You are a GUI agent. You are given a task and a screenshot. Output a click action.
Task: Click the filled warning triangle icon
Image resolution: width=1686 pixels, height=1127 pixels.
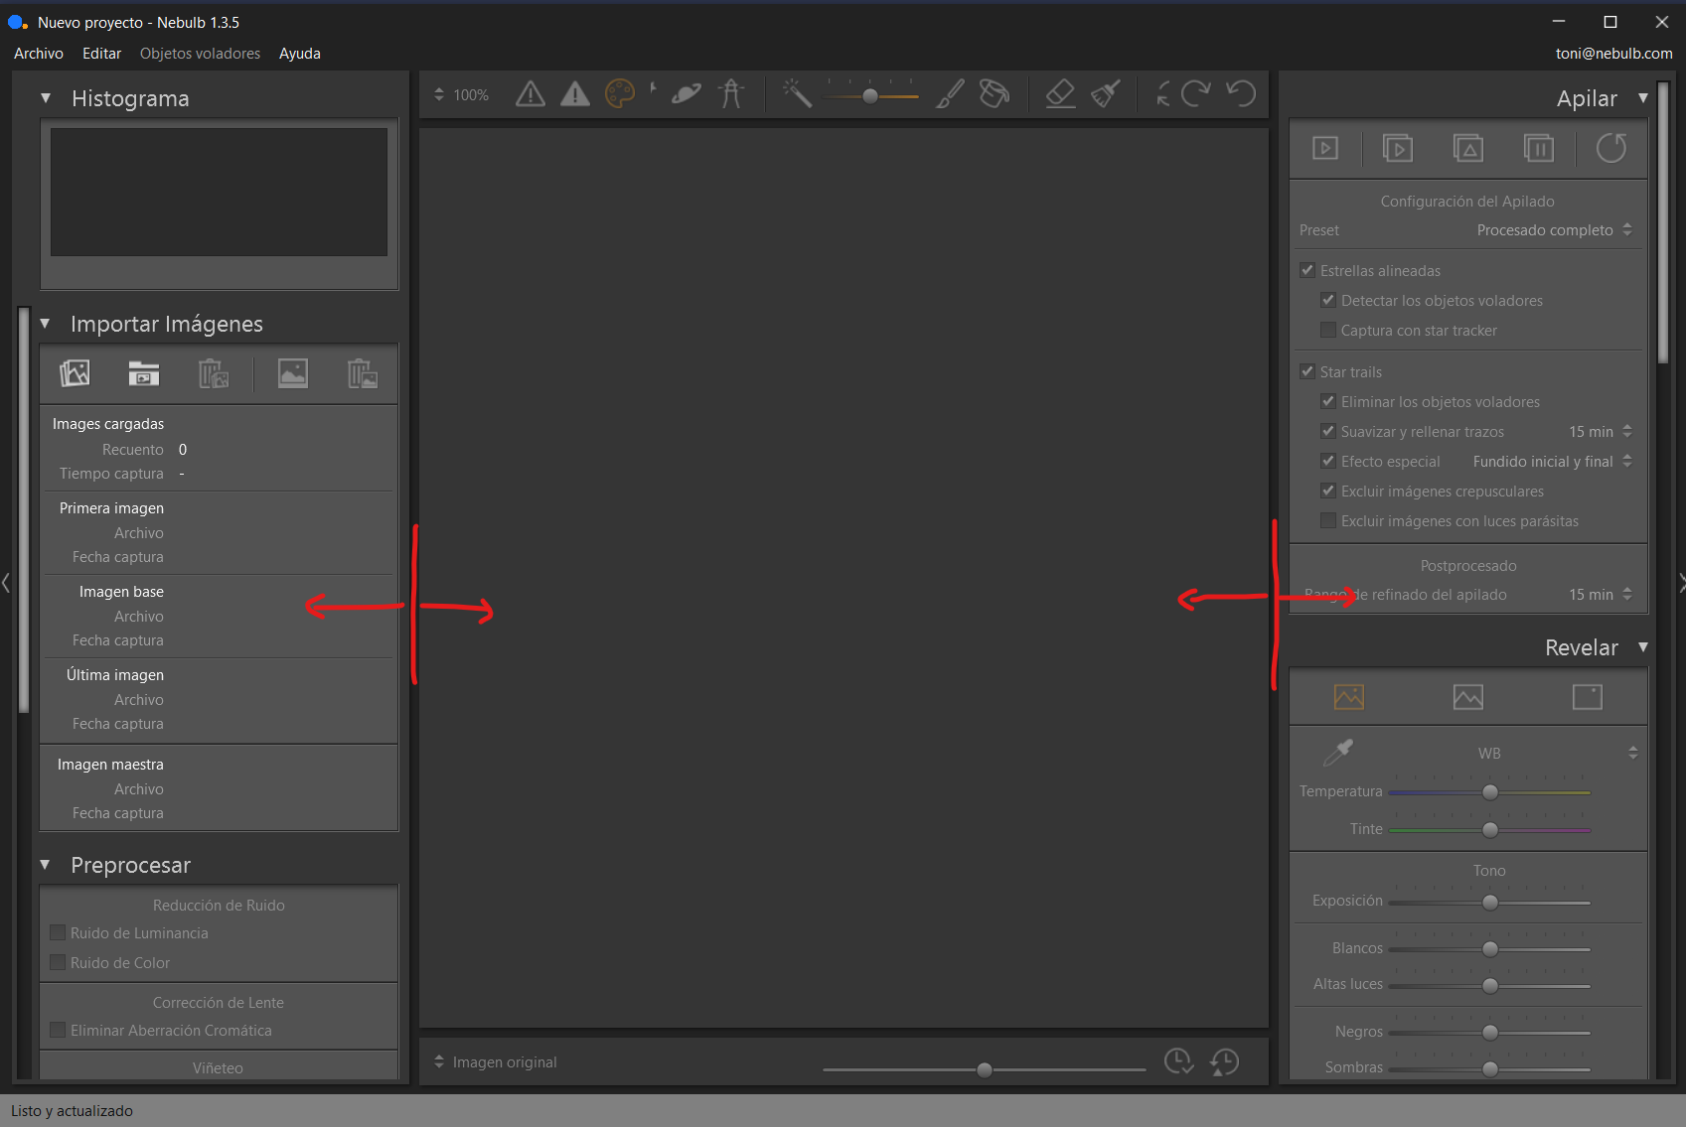point(575,94)
